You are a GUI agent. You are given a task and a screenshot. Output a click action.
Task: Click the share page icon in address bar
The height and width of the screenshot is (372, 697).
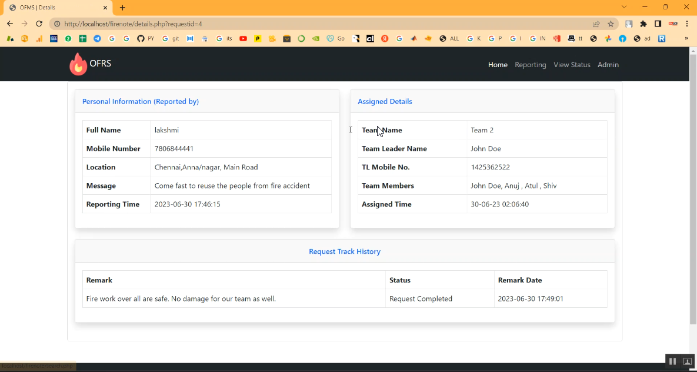pos(596,24)
